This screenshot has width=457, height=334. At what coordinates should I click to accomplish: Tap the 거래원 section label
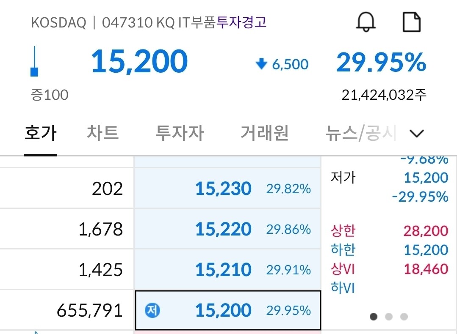click(264, 133)
